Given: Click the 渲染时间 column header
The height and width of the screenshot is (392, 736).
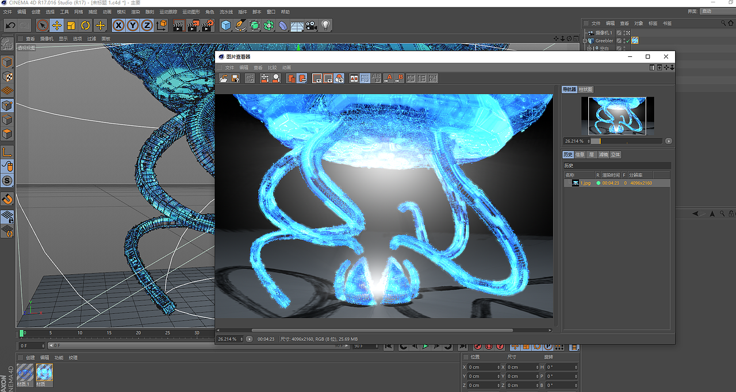Looking at the screenshot, I should point(611,175).
